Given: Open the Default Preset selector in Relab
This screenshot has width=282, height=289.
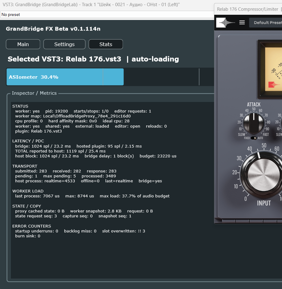Looking at the screenshot, I should (x=266, y=23).
